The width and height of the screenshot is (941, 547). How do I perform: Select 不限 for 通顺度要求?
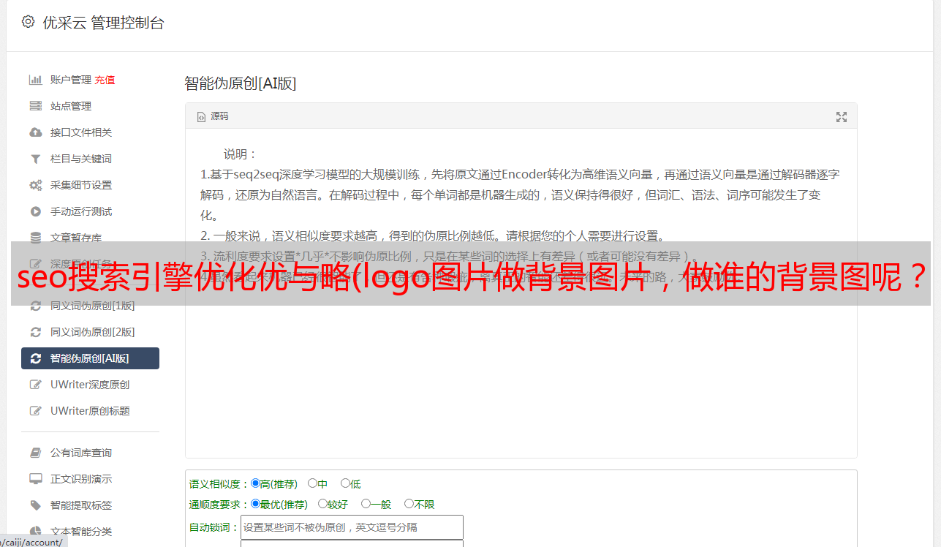point(409,504)
